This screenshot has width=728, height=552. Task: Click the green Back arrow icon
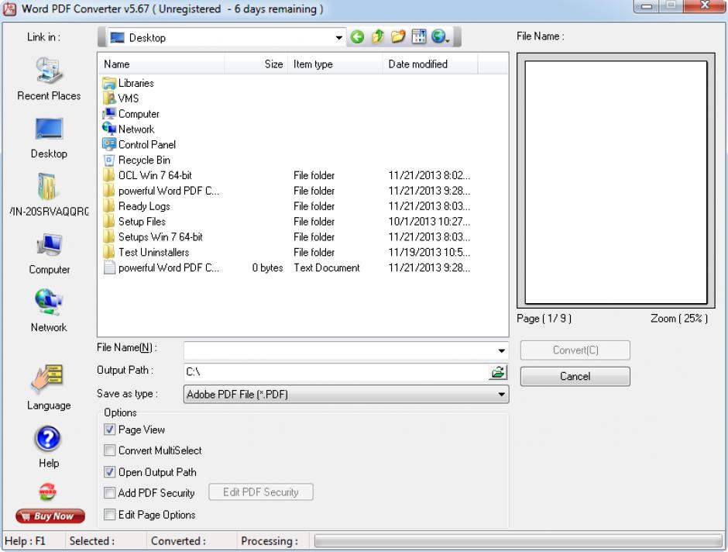click(x=358, y=37)
